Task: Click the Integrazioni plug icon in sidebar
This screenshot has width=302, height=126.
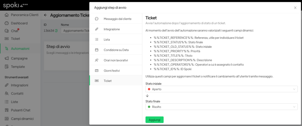Action: point(6,85)
